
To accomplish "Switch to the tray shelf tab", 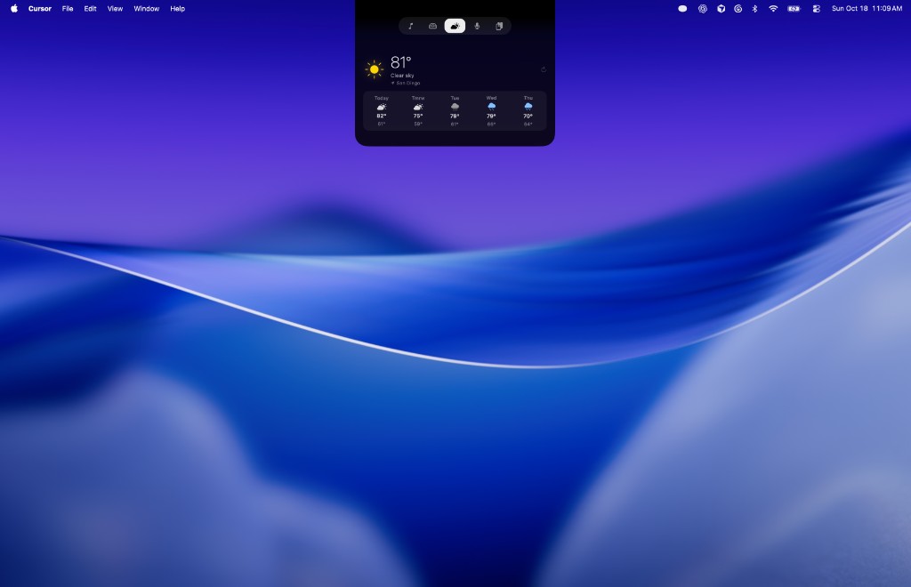I will (433, 26).
